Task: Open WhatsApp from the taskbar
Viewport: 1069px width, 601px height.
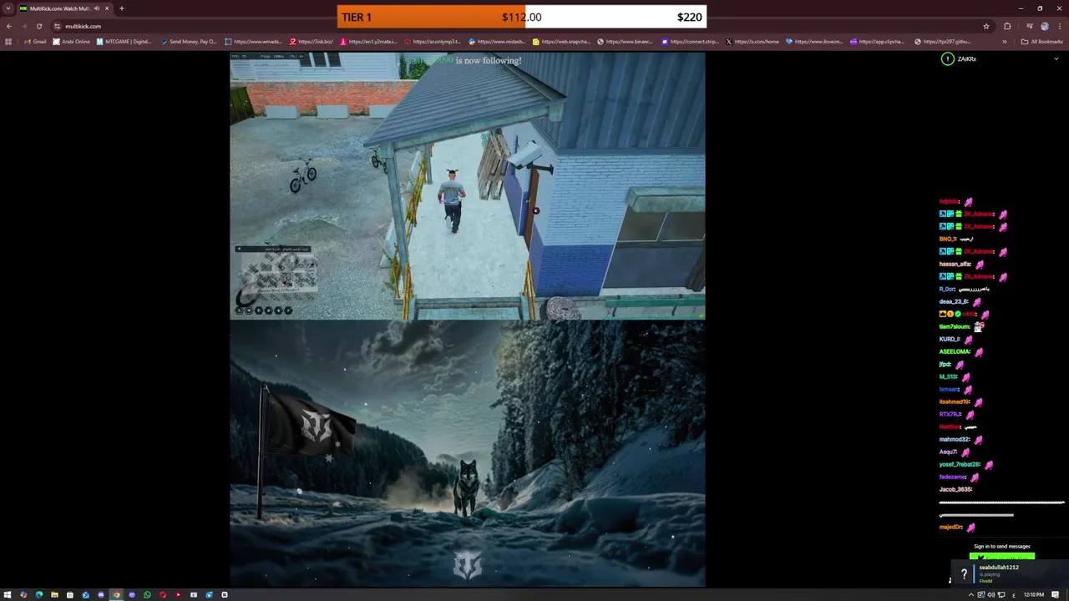Action: tap(147, 595)
